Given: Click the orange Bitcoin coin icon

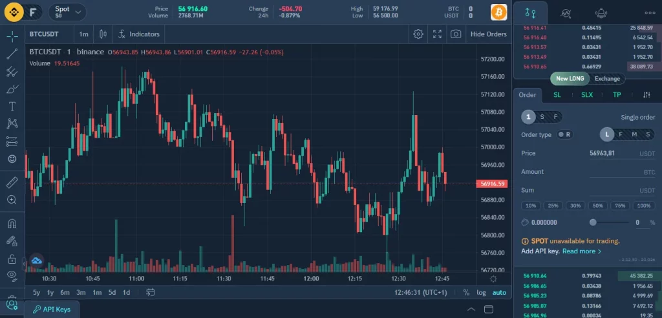Looking at the screenshot, I should tap(498, 12).
